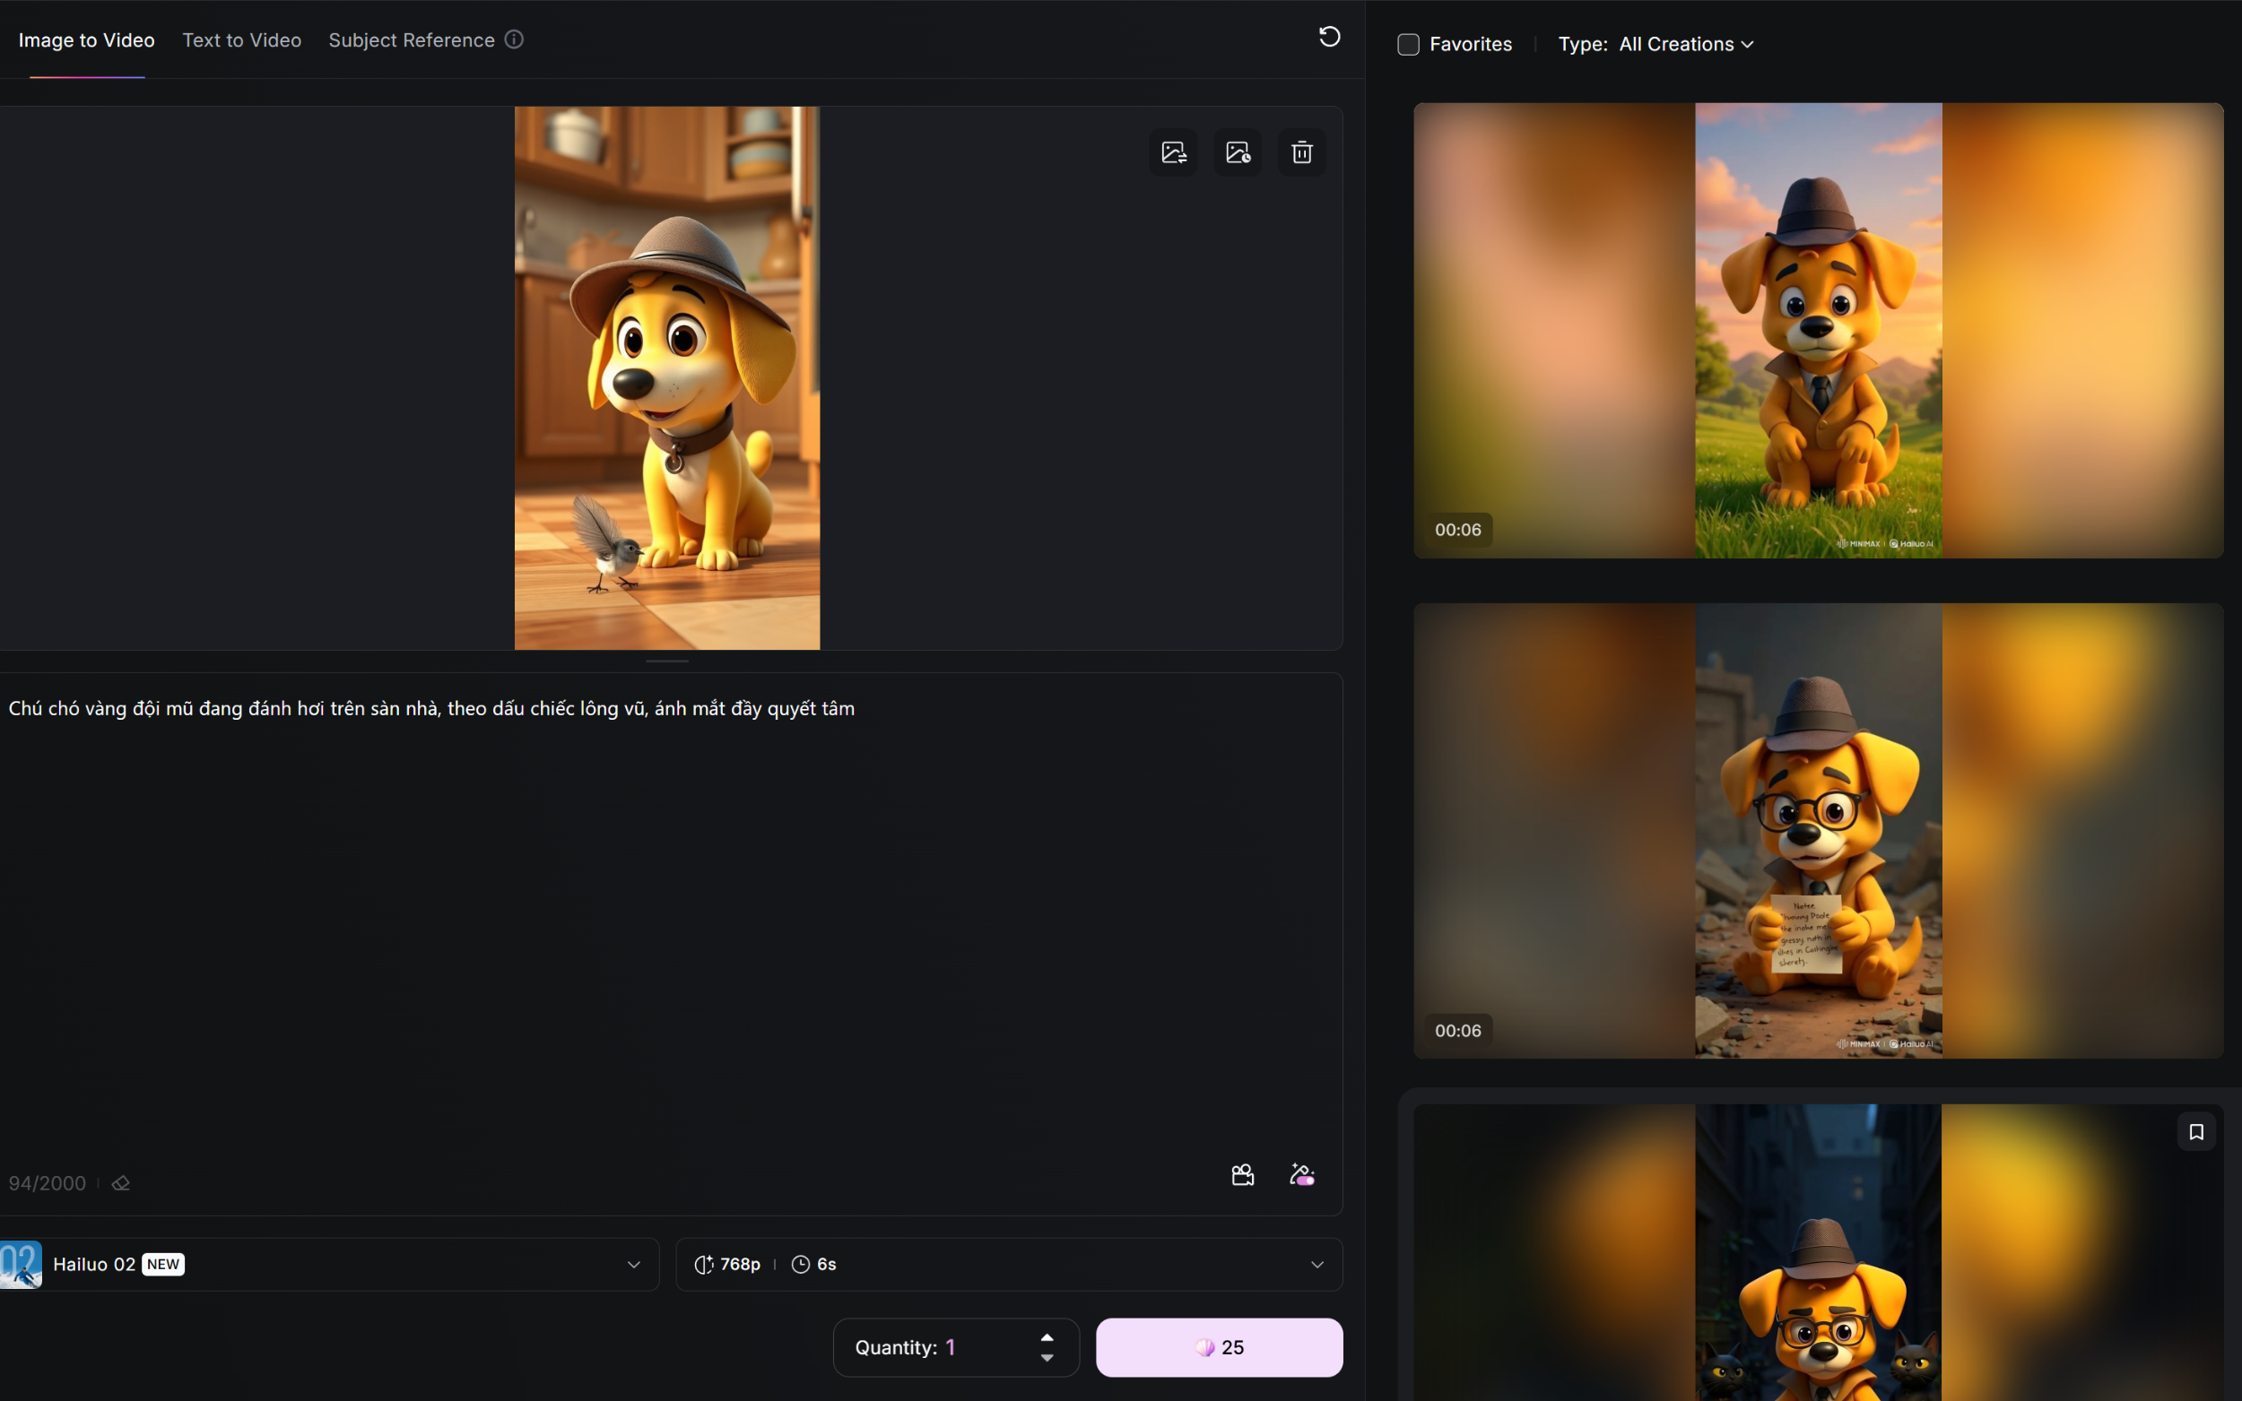Open camera movement presets icon
Screen dimensions: 2242x1401
point(1243,1175)
